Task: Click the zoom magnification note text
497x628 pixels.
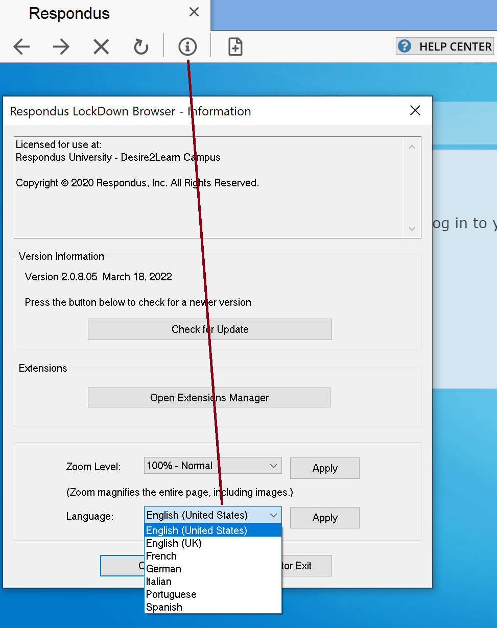Action: (180, 492)
